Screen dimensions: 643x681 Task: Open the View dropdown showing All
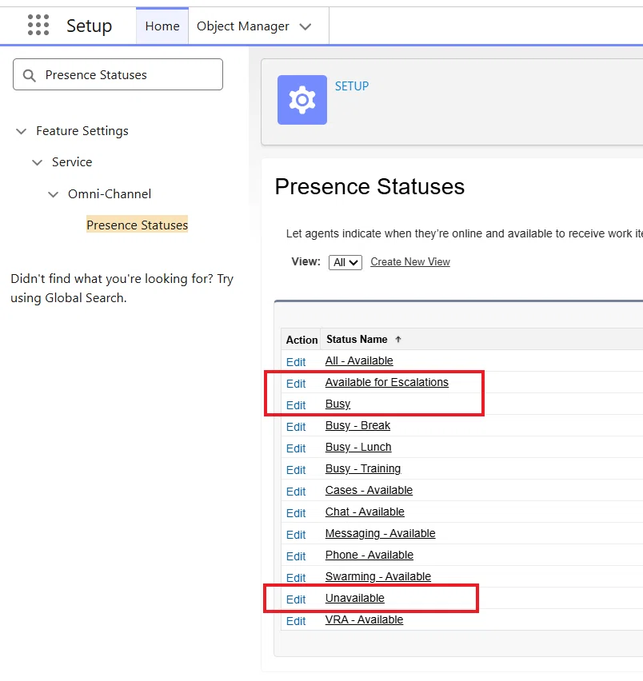345,262
